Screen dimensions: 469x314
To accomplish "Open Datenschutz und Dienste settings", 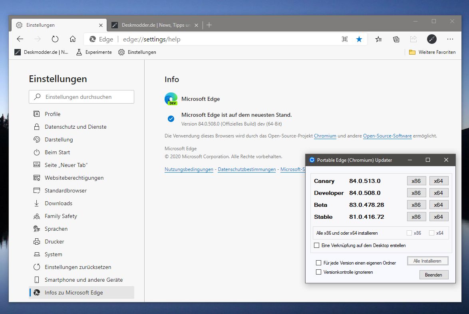I will pos(81,127).
